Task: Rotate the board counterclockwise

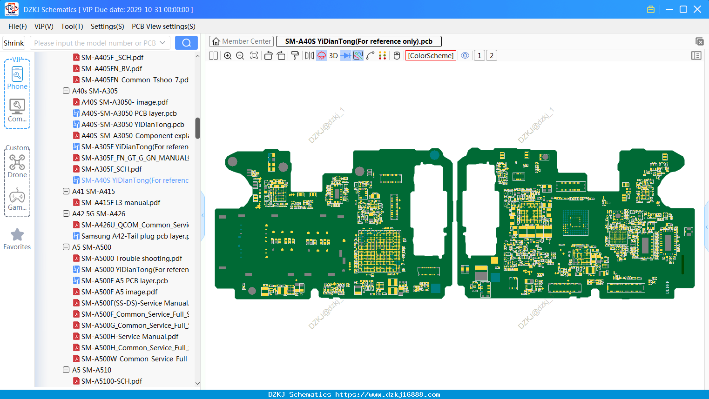Action: click(x=268, y=56)
